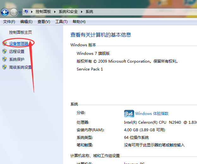
Task: Select the 笔和触摸: label
Action: [x=85, y=145]
